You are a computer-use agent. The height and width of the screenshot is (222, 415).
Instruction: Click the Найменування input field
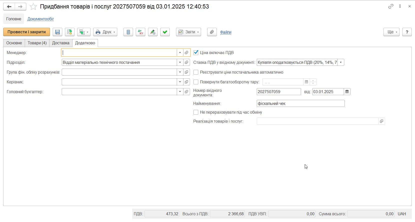click(301, 103)
